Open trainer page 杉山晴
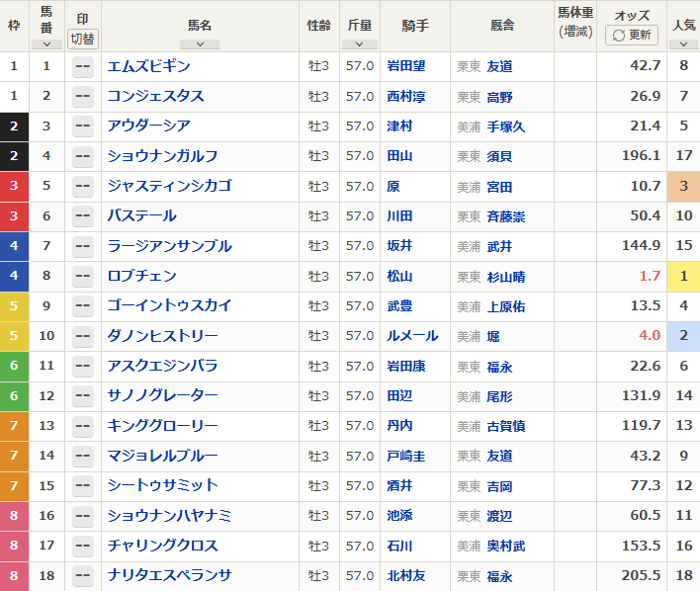Screen dimensions: 700x591 pos(506,277)
